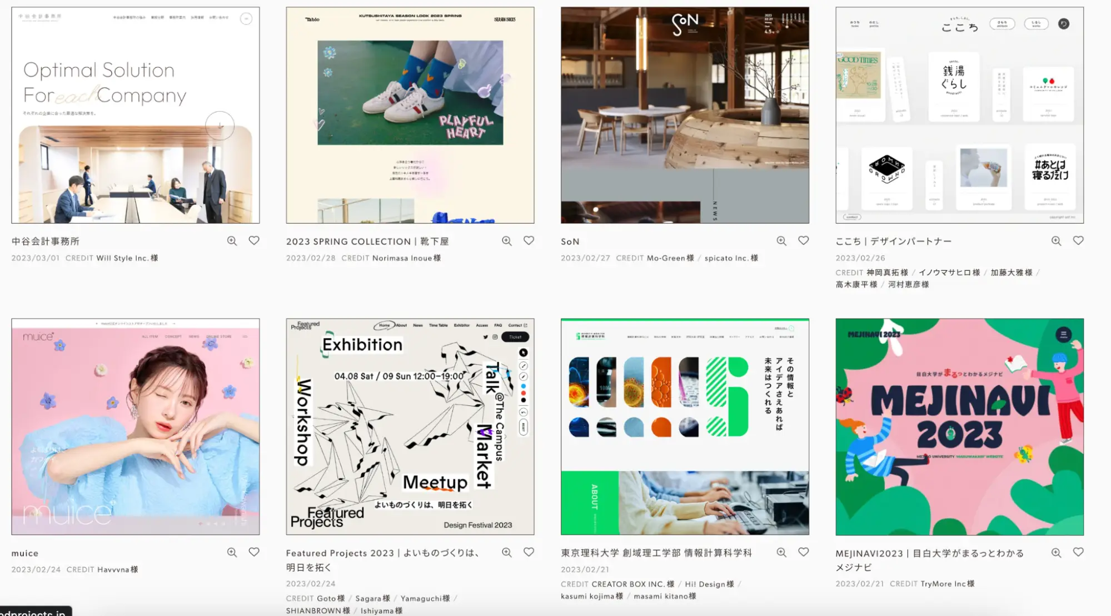
Task: Click the zoom icon for MEJINAVI2023
Action: click(1056, 552)
